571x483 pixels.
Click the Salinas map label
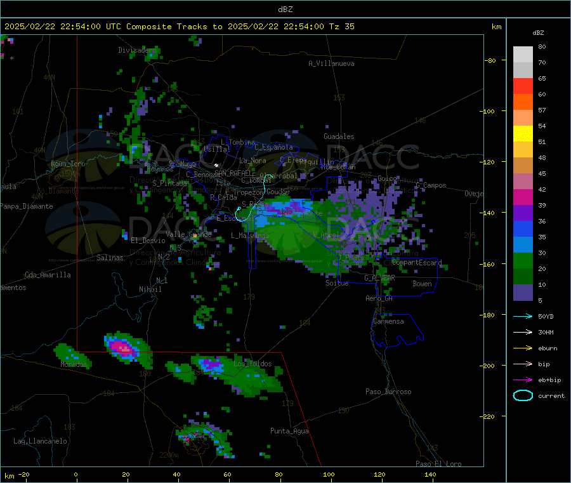click(110, 258)
